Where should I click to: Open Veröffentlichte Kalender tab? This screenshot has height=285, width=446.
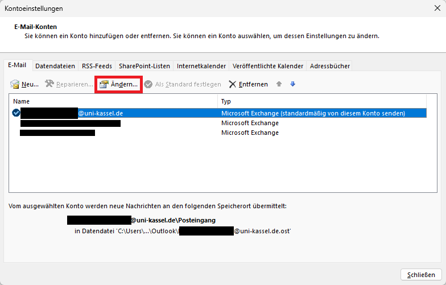click(268, 66)
